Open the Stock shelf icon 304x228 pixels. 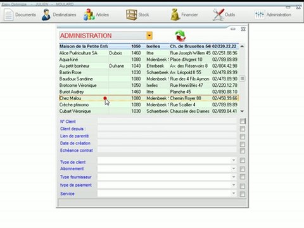pyautogui.click(x=131, y=15)
